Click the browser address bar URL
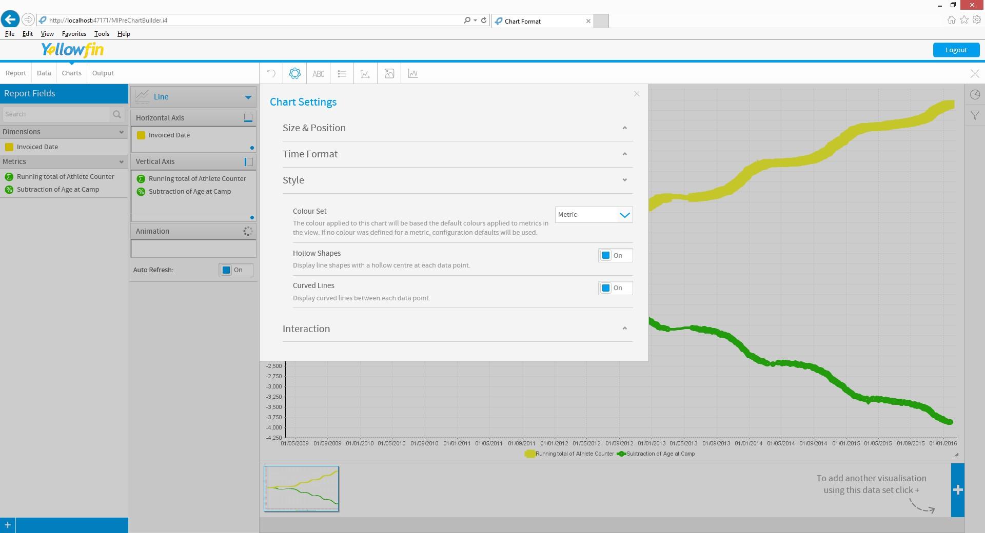This screenshot has width=985, height=533. tap(108, 20)
